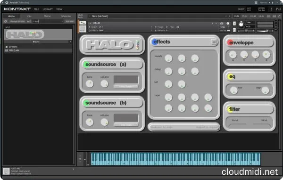
Task: Click the HALO instrument thumbnail icon
Action: pos(83,29)
